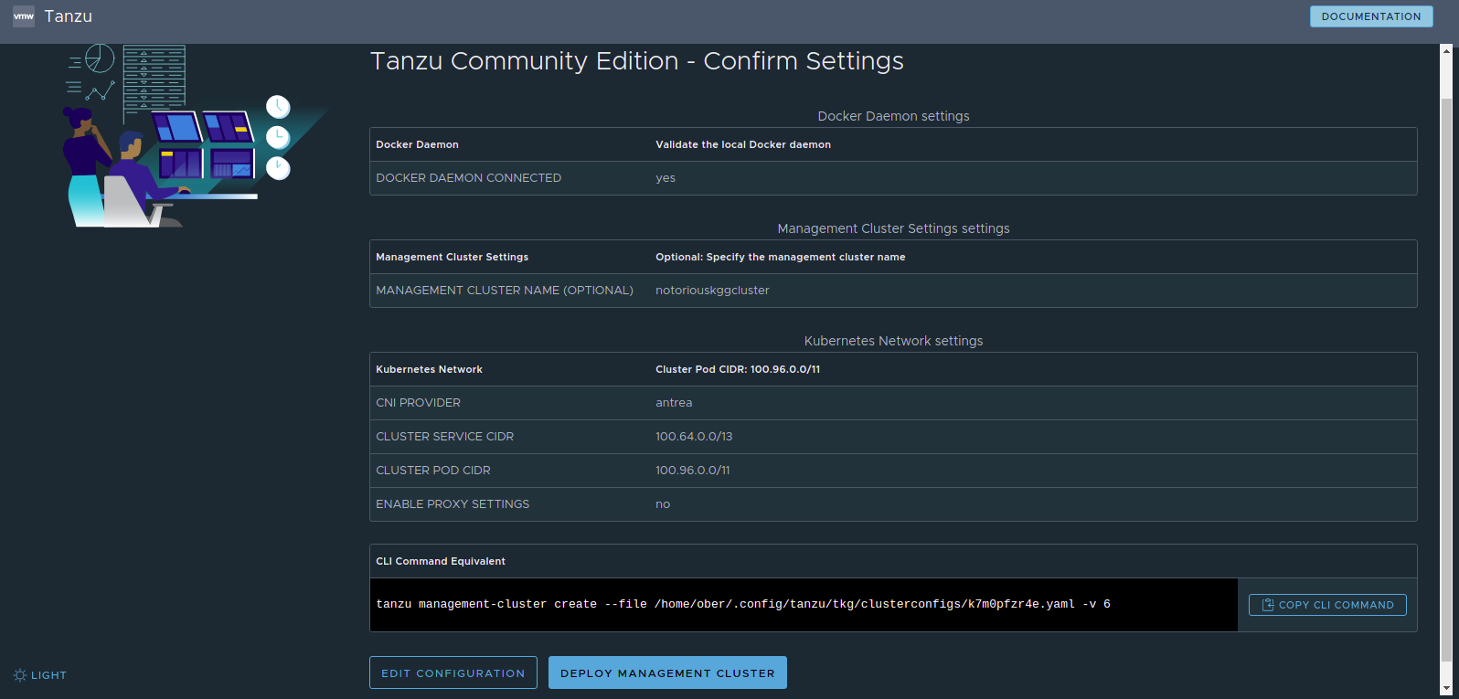Click the page scrollbar thumb

pos(1446,379)
